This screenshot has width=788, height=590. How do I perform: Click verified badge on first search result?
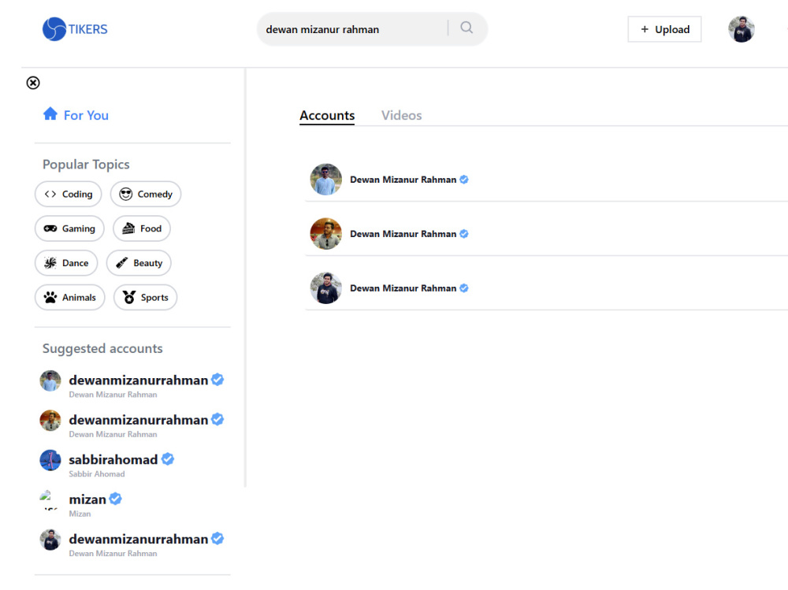pos(464,180)
